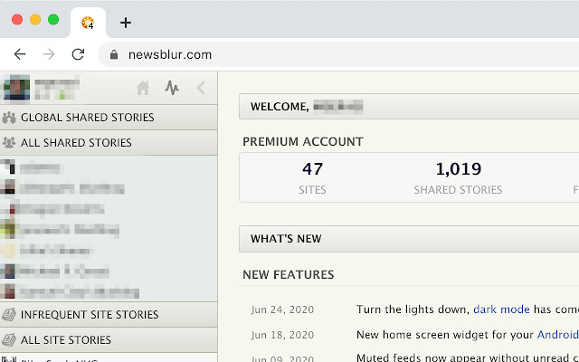Go to the NewsBlur dashboard home icon

coord(143,88)
